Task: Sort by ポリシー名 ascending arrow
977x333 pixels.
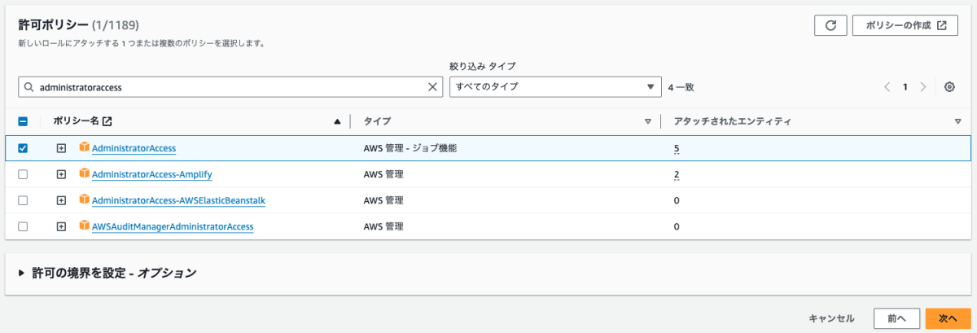Action: 337,121
